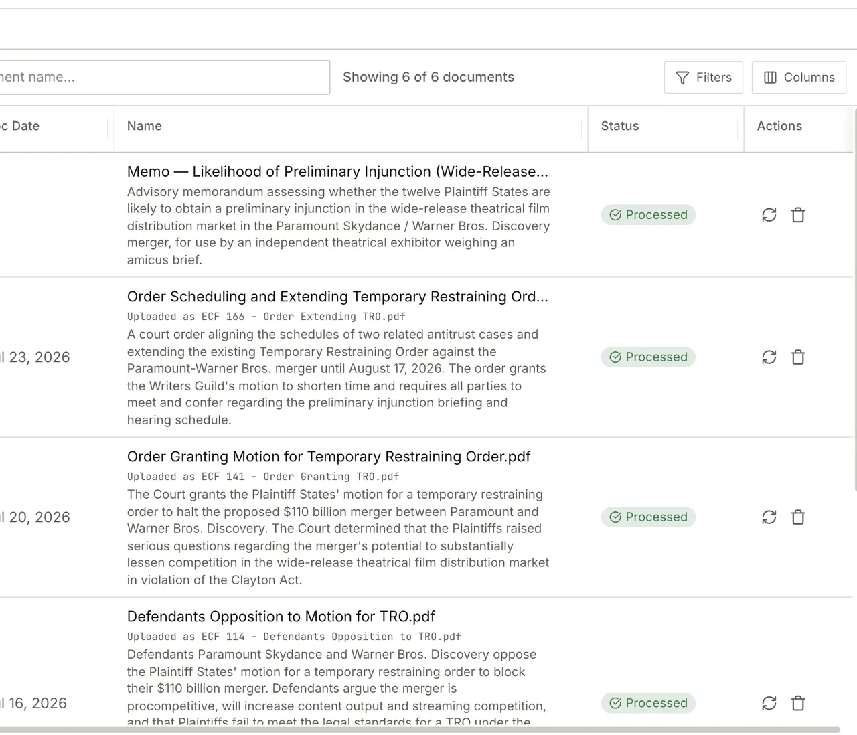This screenshot has height=735, width=857.
Task: Delete the Order Scheduling and Extending TRO document
Action: [798, 357]
